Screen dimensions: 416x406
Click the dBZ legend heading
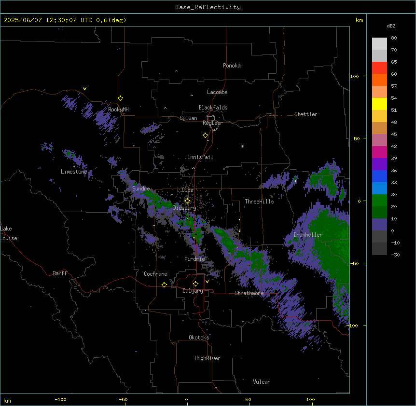pos(391,26)
